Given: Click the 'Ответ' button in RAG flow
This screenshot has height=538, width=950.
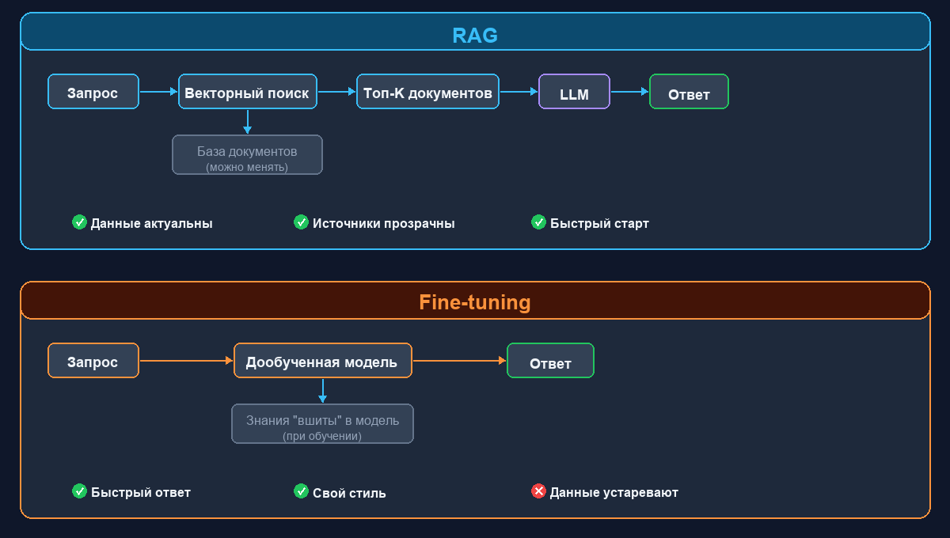Looking at the screenshot, I should click(689, 92).
